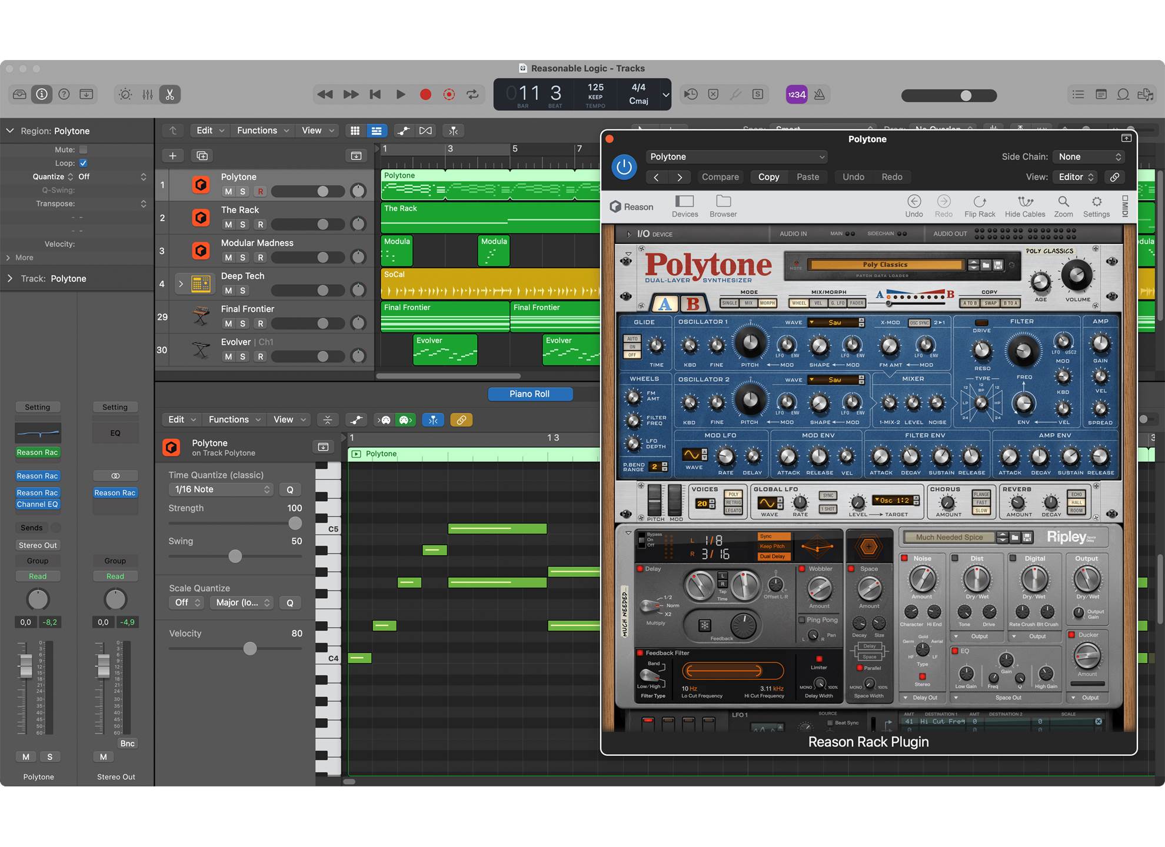Open the Mixer faders icon

[x=148, y=94]
